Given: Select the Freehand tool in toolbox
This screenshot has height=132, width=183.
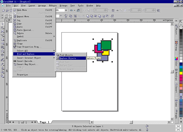Looking at the screenshot, I should tap(2, 35).
